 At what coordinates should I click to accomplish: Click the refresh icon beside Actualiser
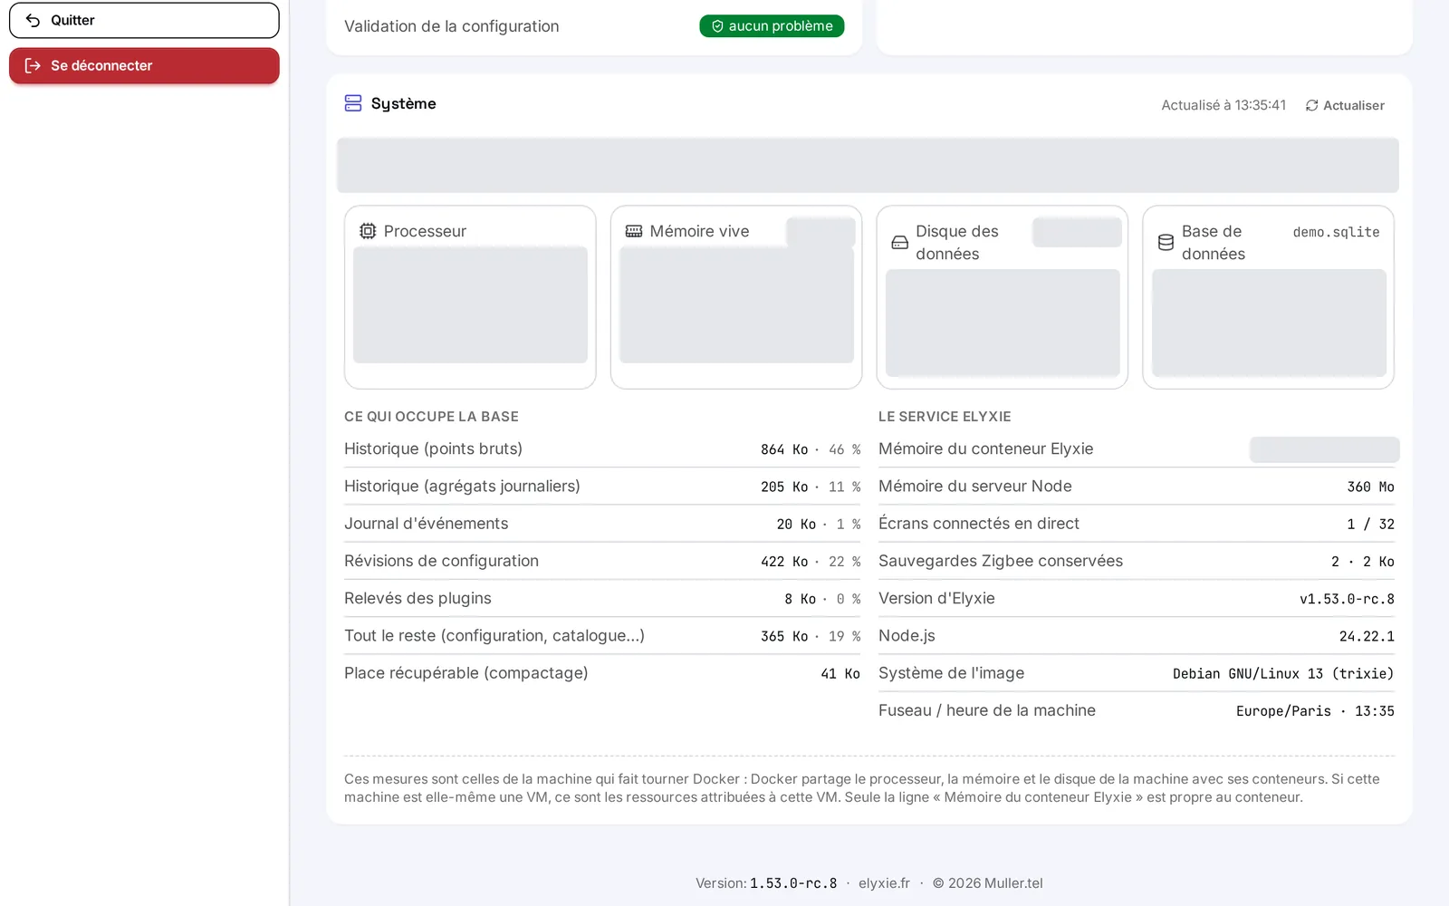pos(1311,105)
